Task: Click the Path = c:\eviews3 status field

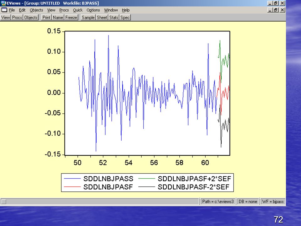Action: [x=218, y=202]
